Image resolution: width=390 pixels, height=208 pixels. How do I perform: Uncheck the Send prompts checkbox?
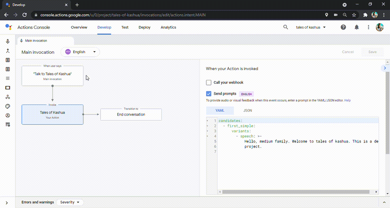tap(209, 94)
